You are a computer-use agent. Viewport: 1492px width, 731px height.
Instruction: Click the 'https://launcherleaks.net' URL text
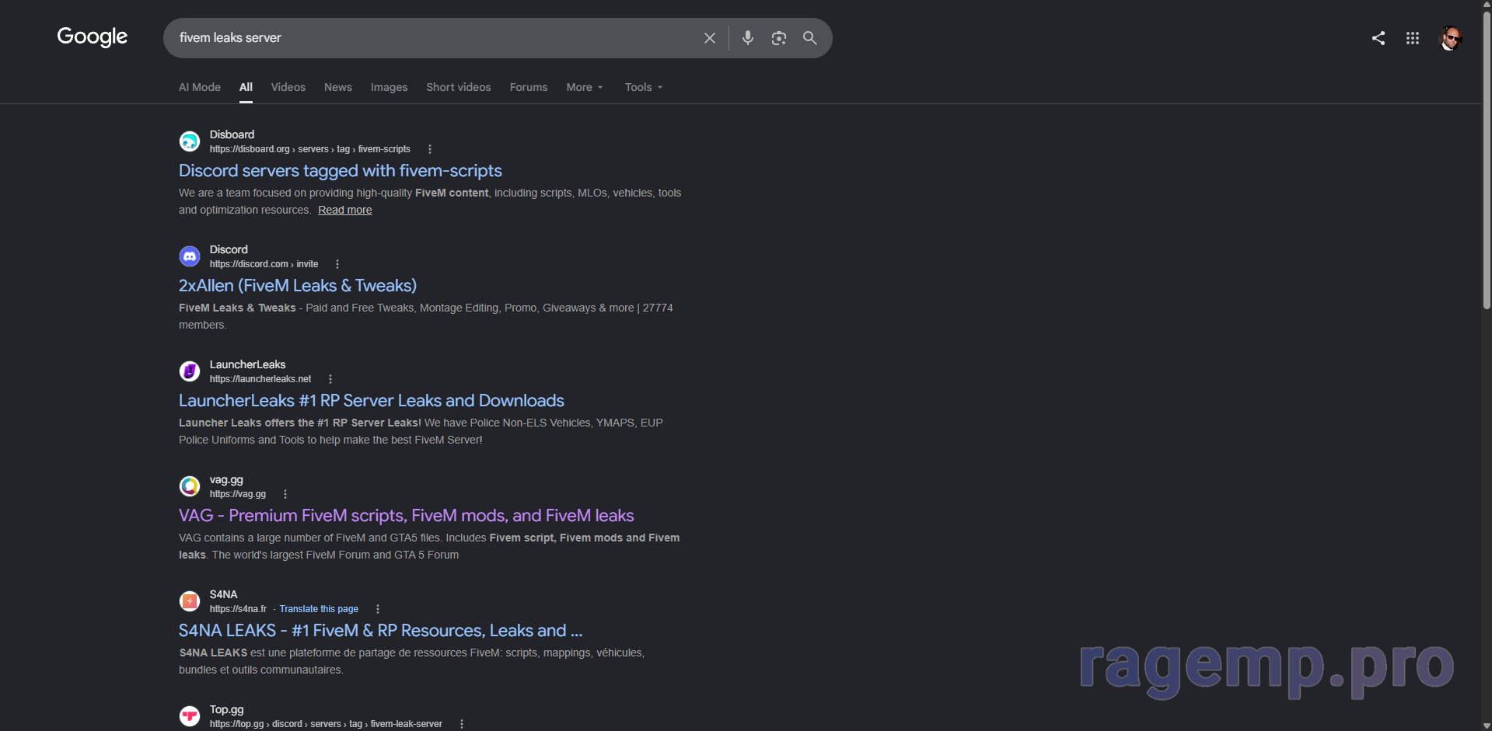point(260,379)
